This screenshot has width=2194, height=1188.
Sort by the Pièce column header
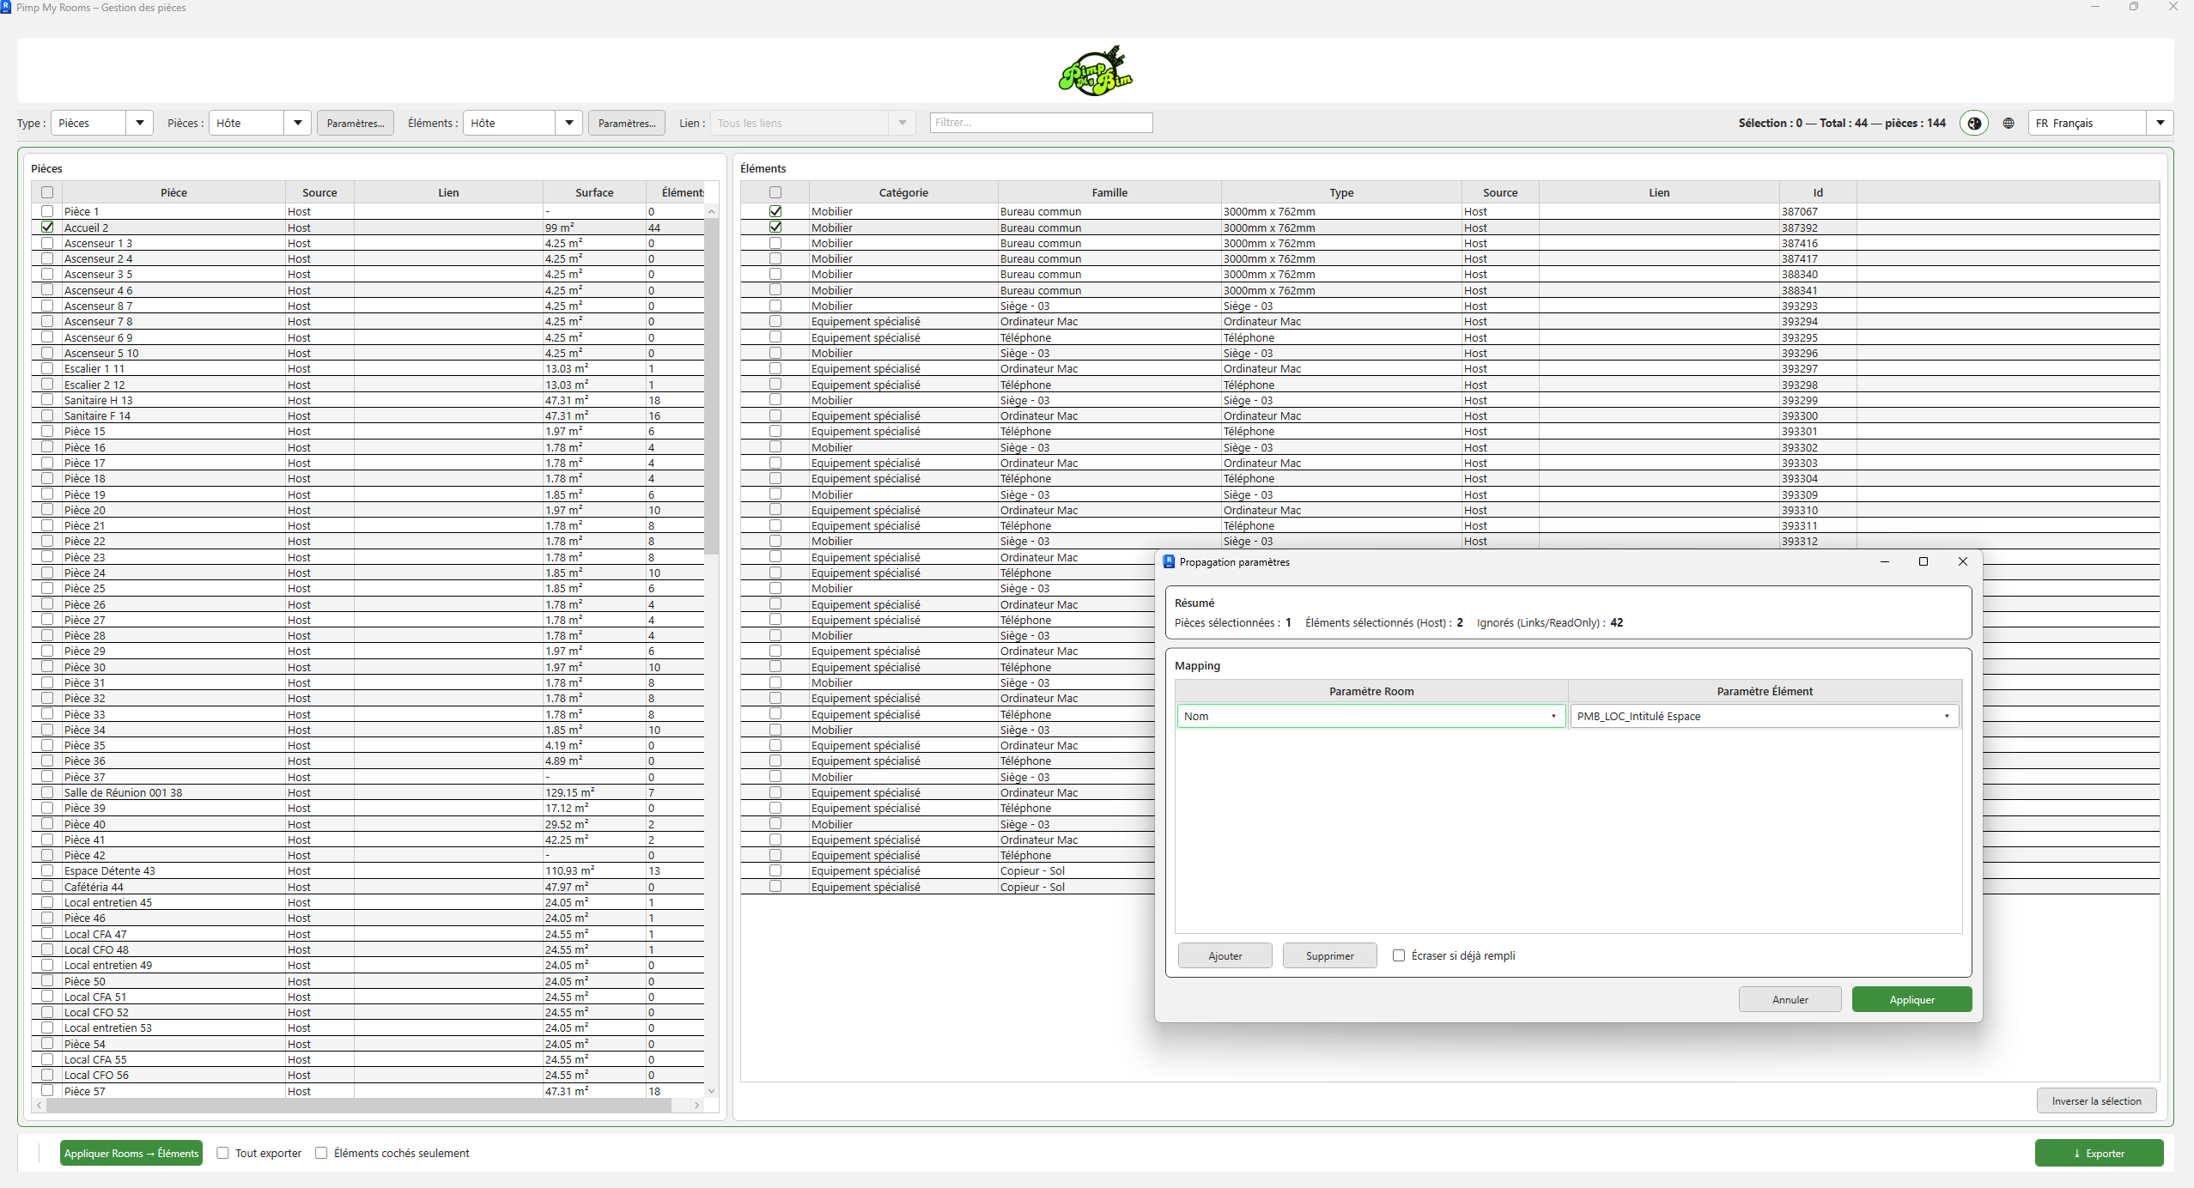173,192
